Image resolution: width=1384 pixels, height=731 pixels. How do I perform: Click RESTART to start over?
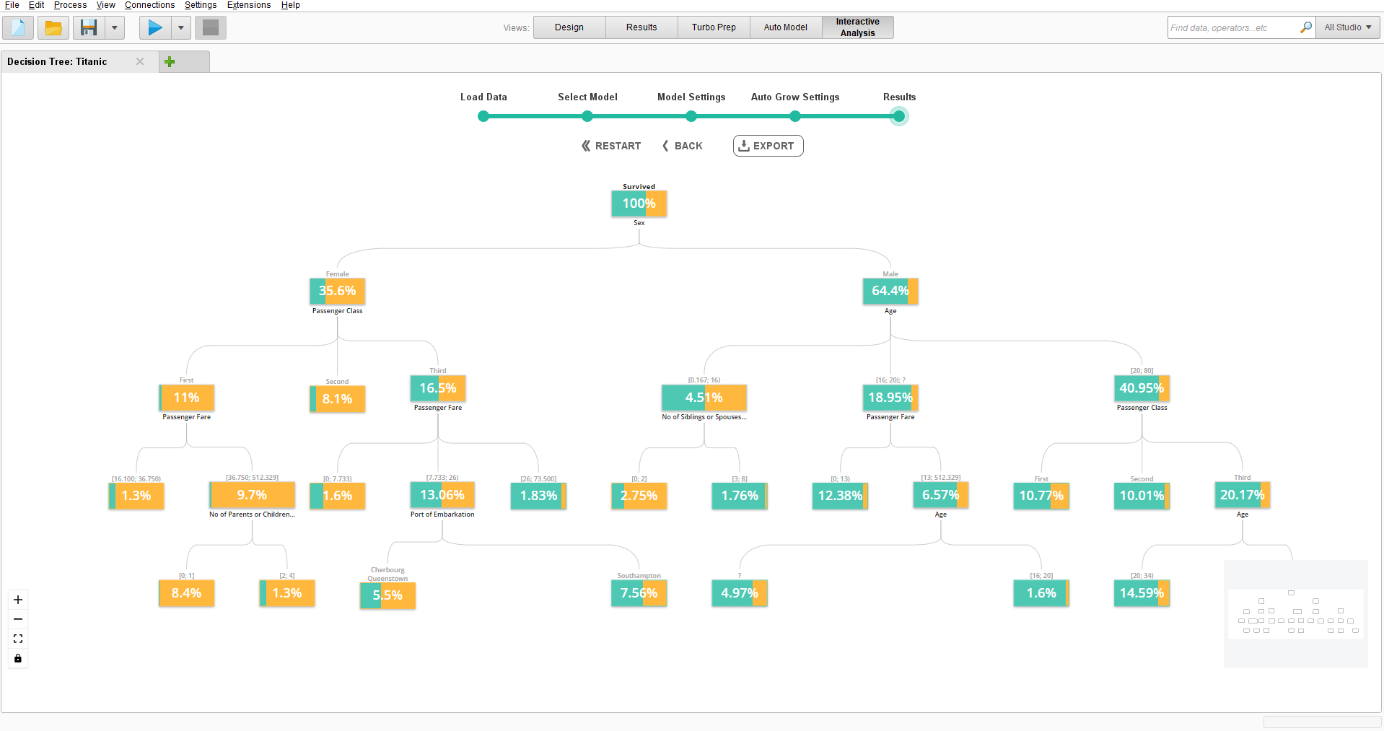click(611, 146)
